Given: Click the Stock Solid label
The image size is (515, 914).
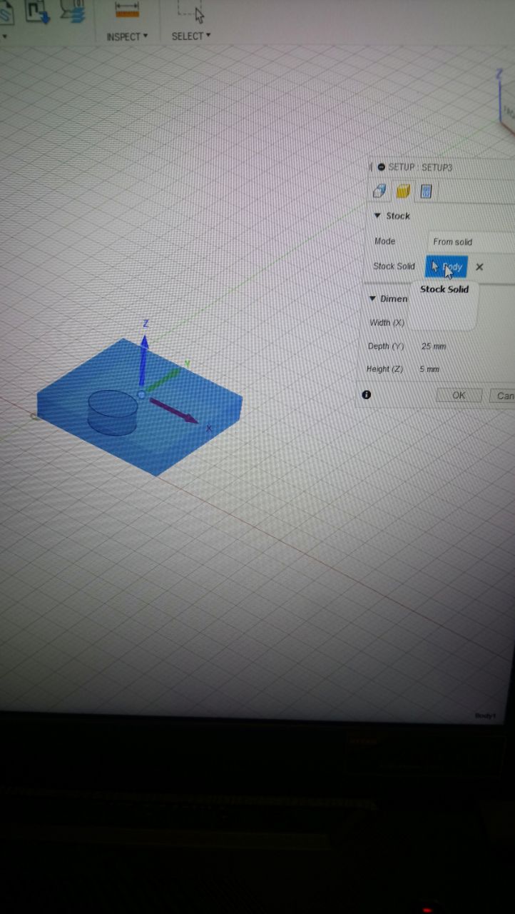Looking at the screenshot, I should [x=394, y=266].
